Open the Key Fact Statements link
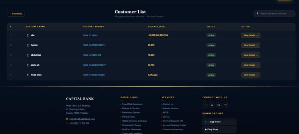This screenshot has width=299, height=134. 131,130
